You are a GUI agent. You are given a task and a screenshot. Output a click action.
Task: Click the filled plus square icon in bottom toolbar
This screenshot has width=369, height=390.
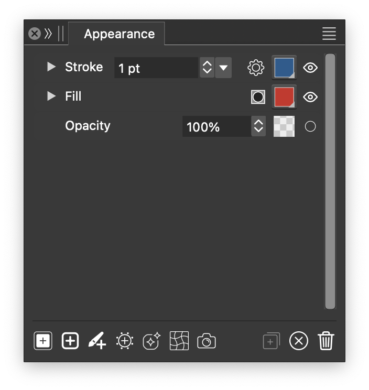(x=43, y=341)
